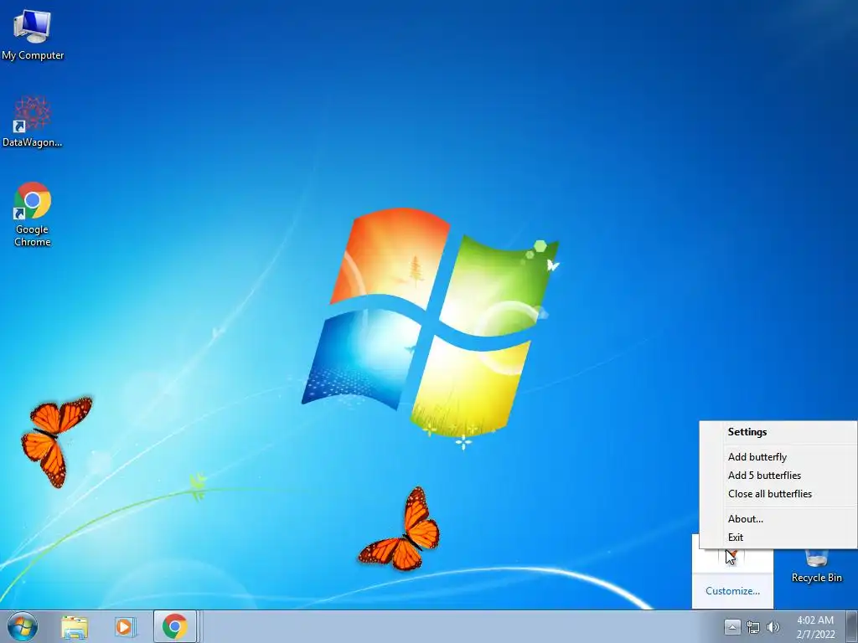Viewport: 858px width, 643px height.
Task: Click the butterfly tray icon in overflow
Action: 731,557
